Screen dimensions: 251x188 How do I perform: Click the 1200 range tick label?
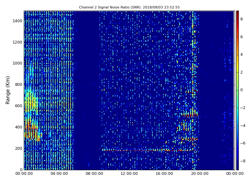(18, 42)
